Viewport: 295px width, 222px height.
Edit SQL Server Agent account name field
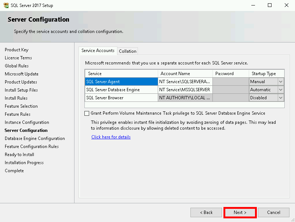tap(185, 82)
